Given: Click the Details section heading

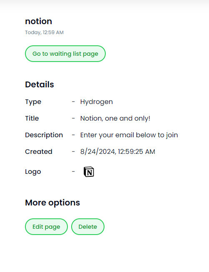Looking at the screenshot, I should click(x=40, y=84).
